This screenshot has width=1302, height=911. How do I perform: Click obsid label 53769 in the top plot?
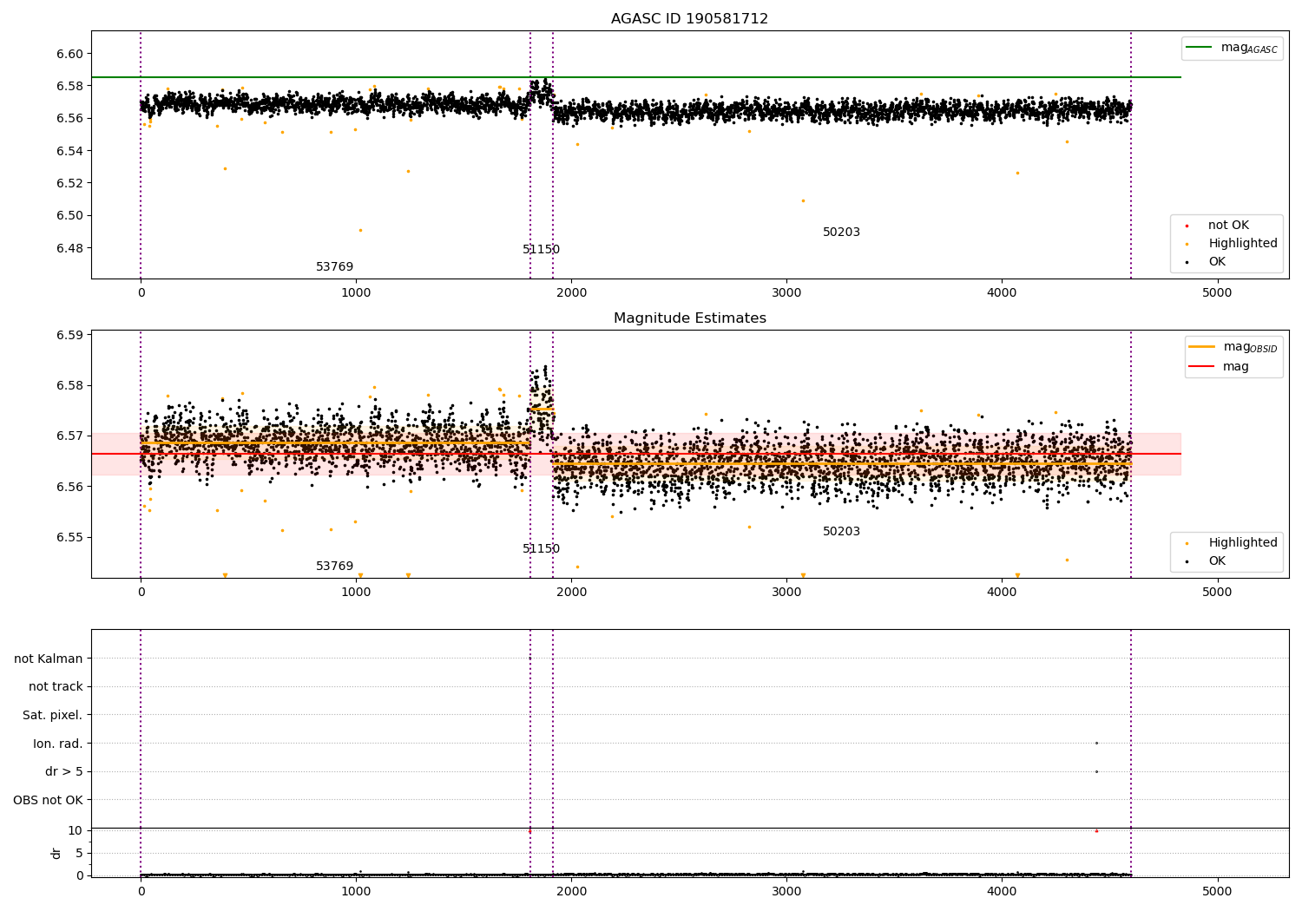(334, 266)
